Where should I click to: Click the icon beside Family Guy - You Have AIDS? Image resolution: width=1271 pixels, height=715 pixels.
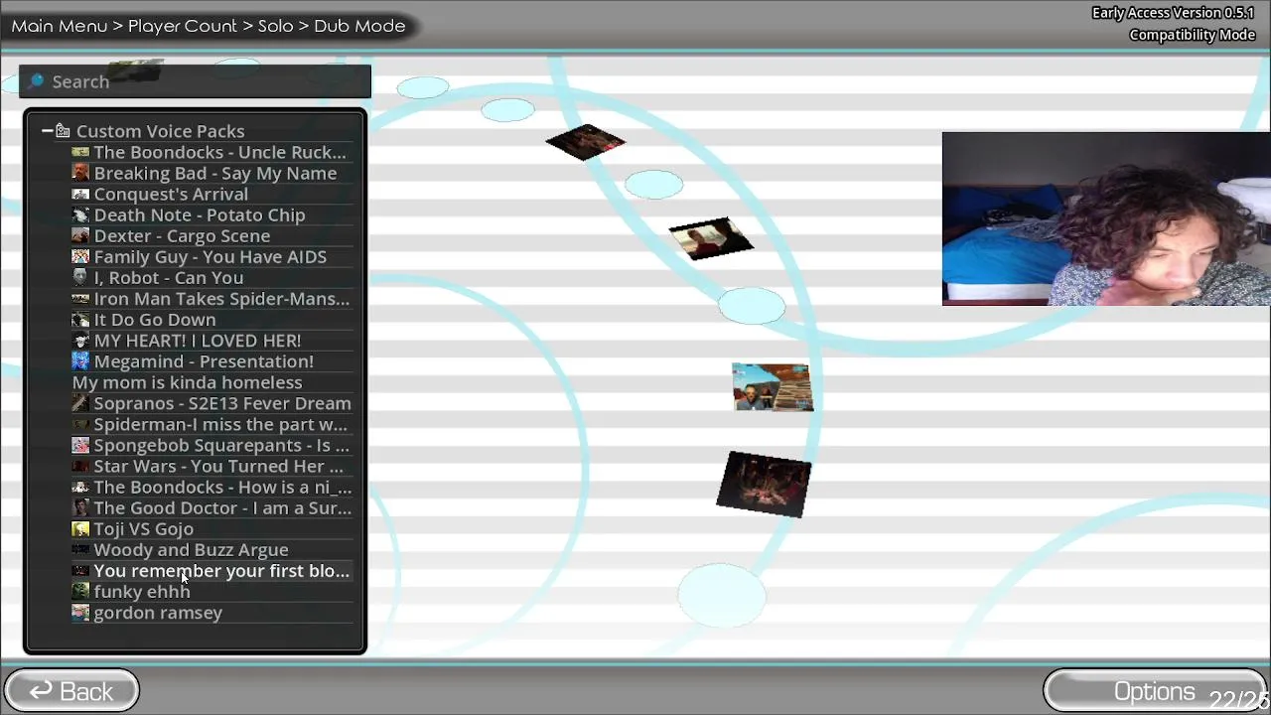80,256
